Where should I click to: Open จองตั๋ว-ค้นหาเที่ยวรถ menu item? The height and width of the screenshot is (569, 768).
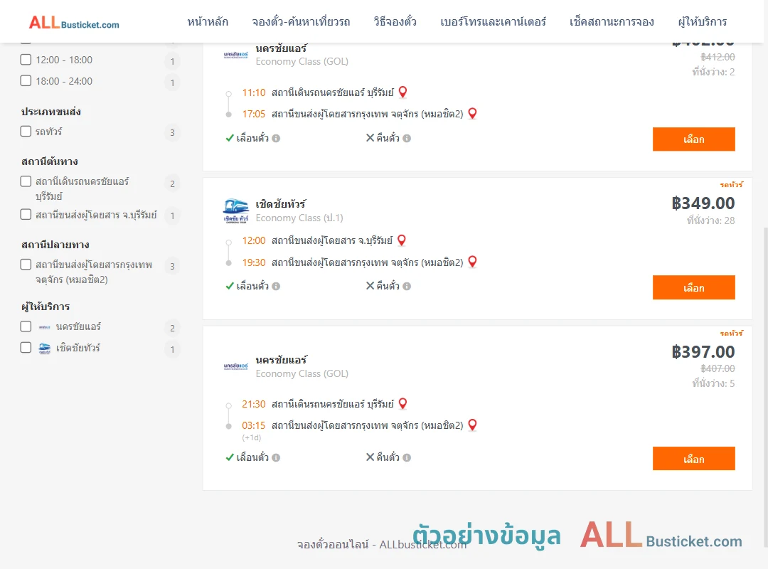coord(301,22)
